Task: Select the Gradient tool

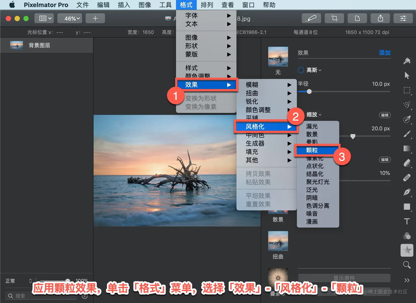Action: coord(407,148)
